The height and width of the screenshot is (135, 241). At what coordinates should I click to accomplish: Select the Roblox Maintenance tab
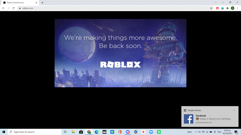click(x=20, y=3)
